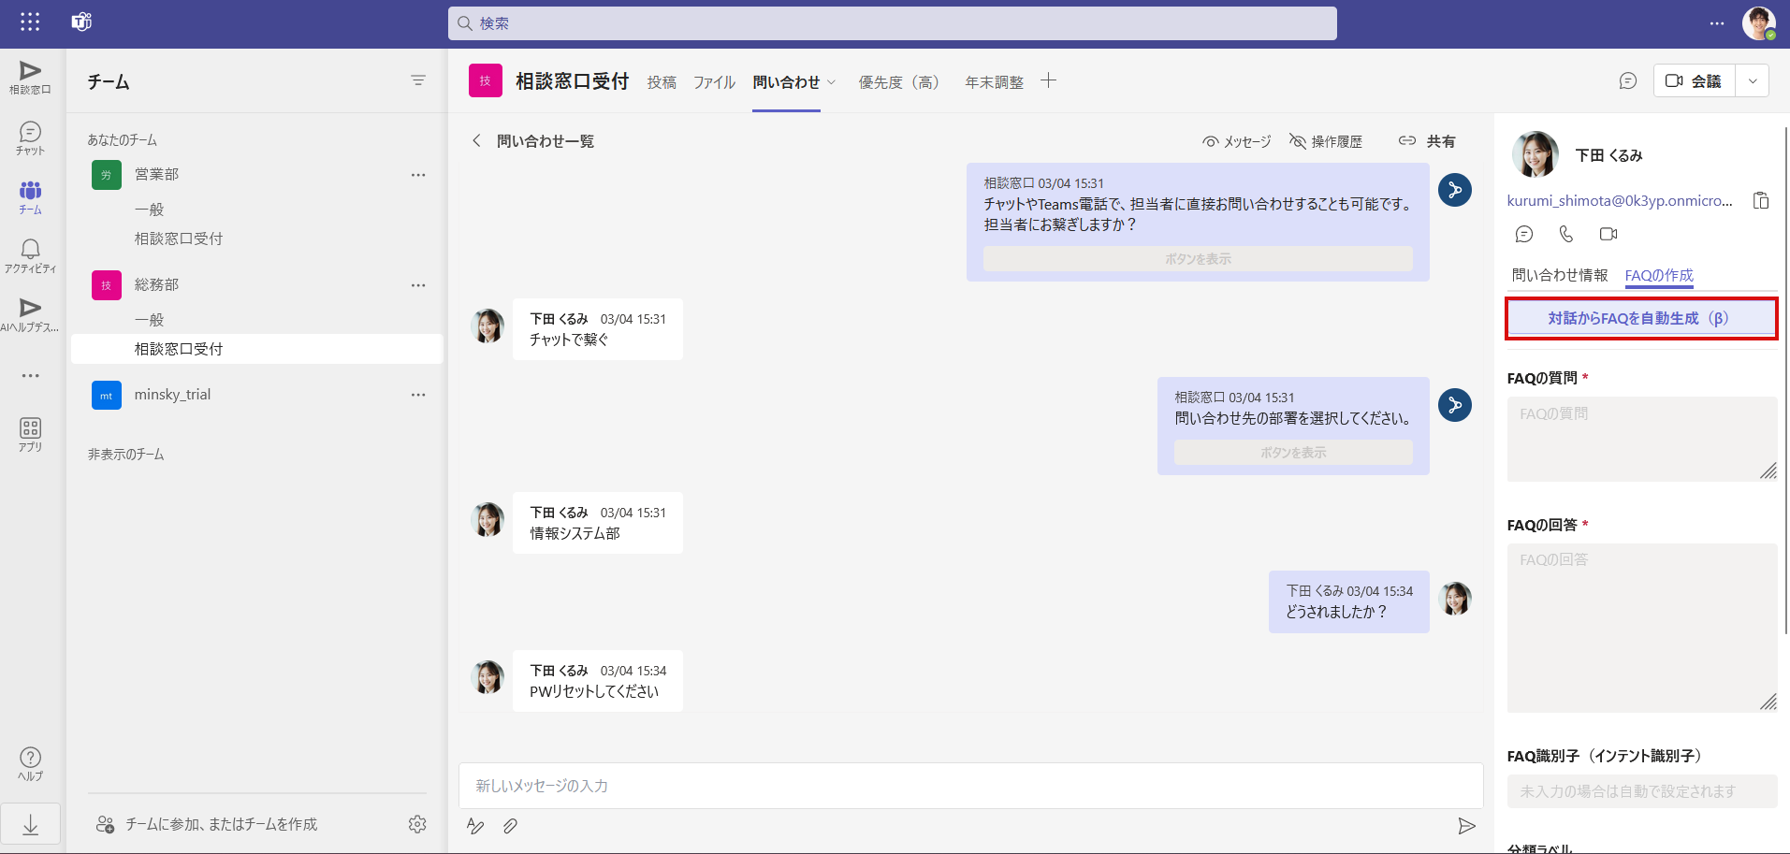This screenshot has height=854, width=1790.
Task: Expand the 会議 dropdown arrow
Action: click(1753, 81)
